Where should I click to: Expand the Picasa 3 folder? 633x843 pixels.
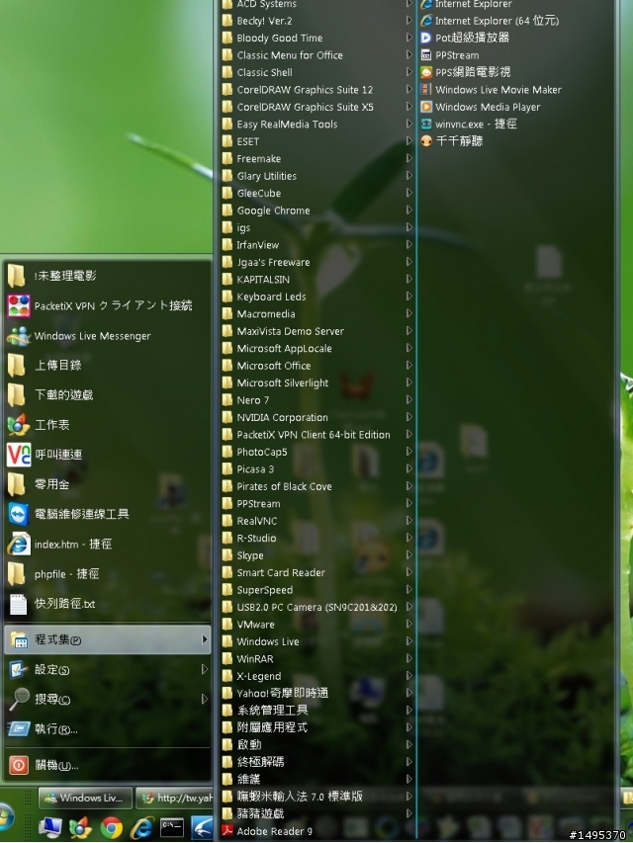pyautogui.click(x=317, y=468)
